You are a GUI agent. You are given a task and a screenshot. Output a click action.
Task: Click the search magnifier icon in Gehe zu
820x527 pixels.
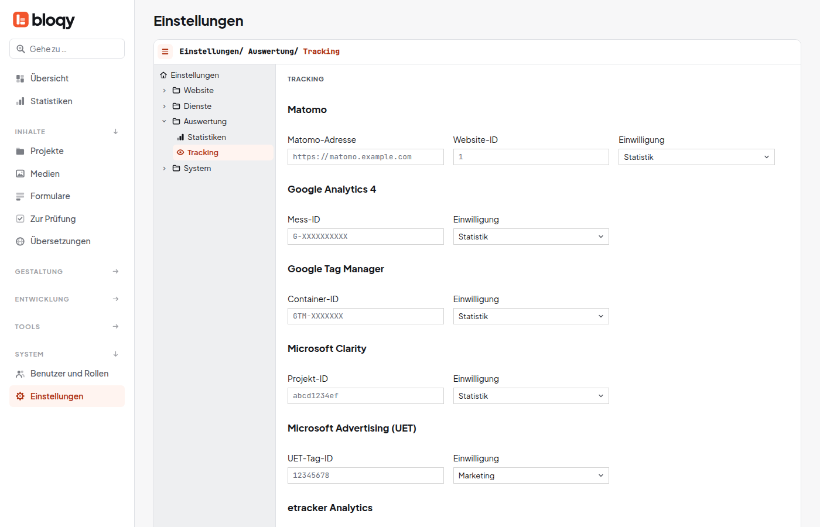[x=20, y=49]
